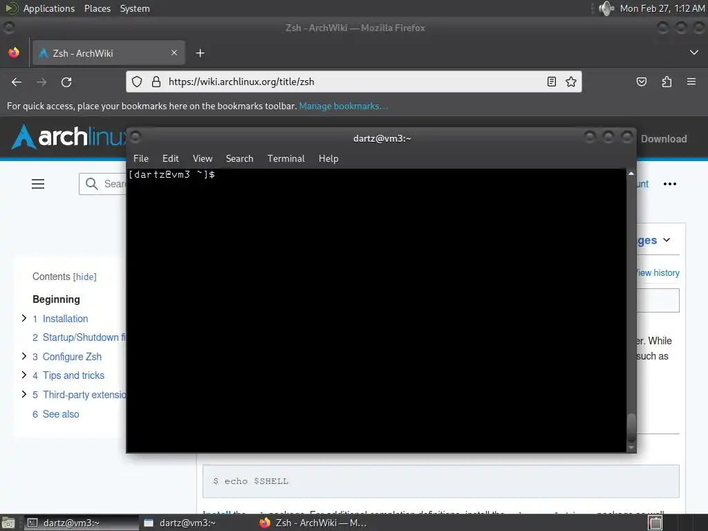Select the Zsh - ArchWiki tab
This screenshot has height=531, width=708.
[x=109, y=53]
